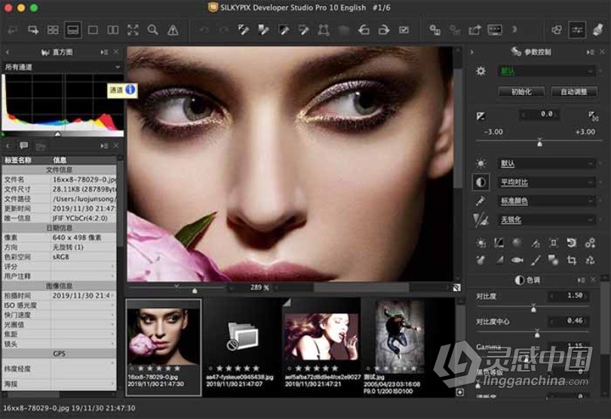The image size is (611, 419).
Task: Click the 初始化 button
Action: (521, 92)
